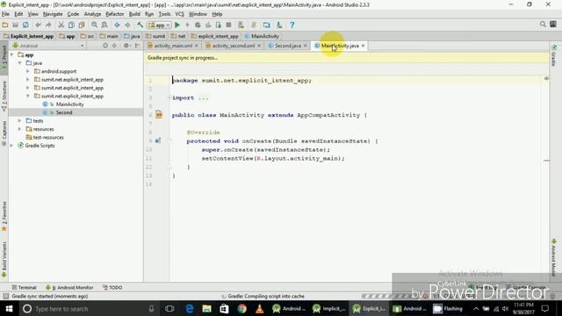Click the Windows search box
This screenshot has height=316, width=562.
(x=88, y=308)
